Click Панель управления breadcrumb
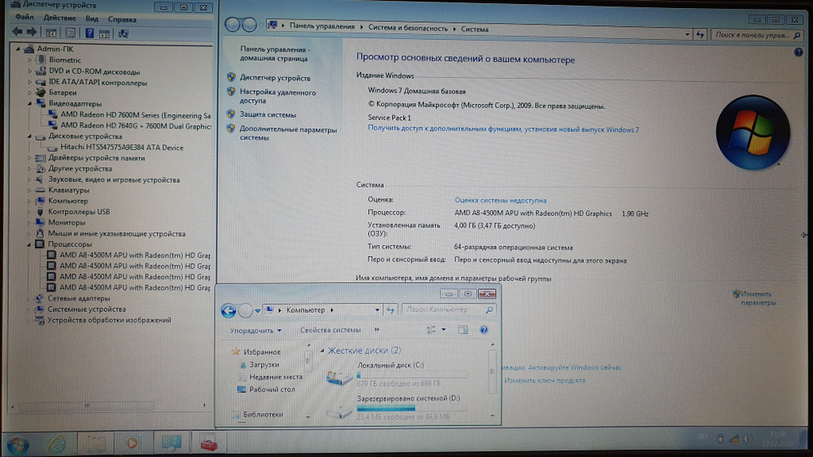The height and width of the screenshot is (457, 813). [322, 26]
